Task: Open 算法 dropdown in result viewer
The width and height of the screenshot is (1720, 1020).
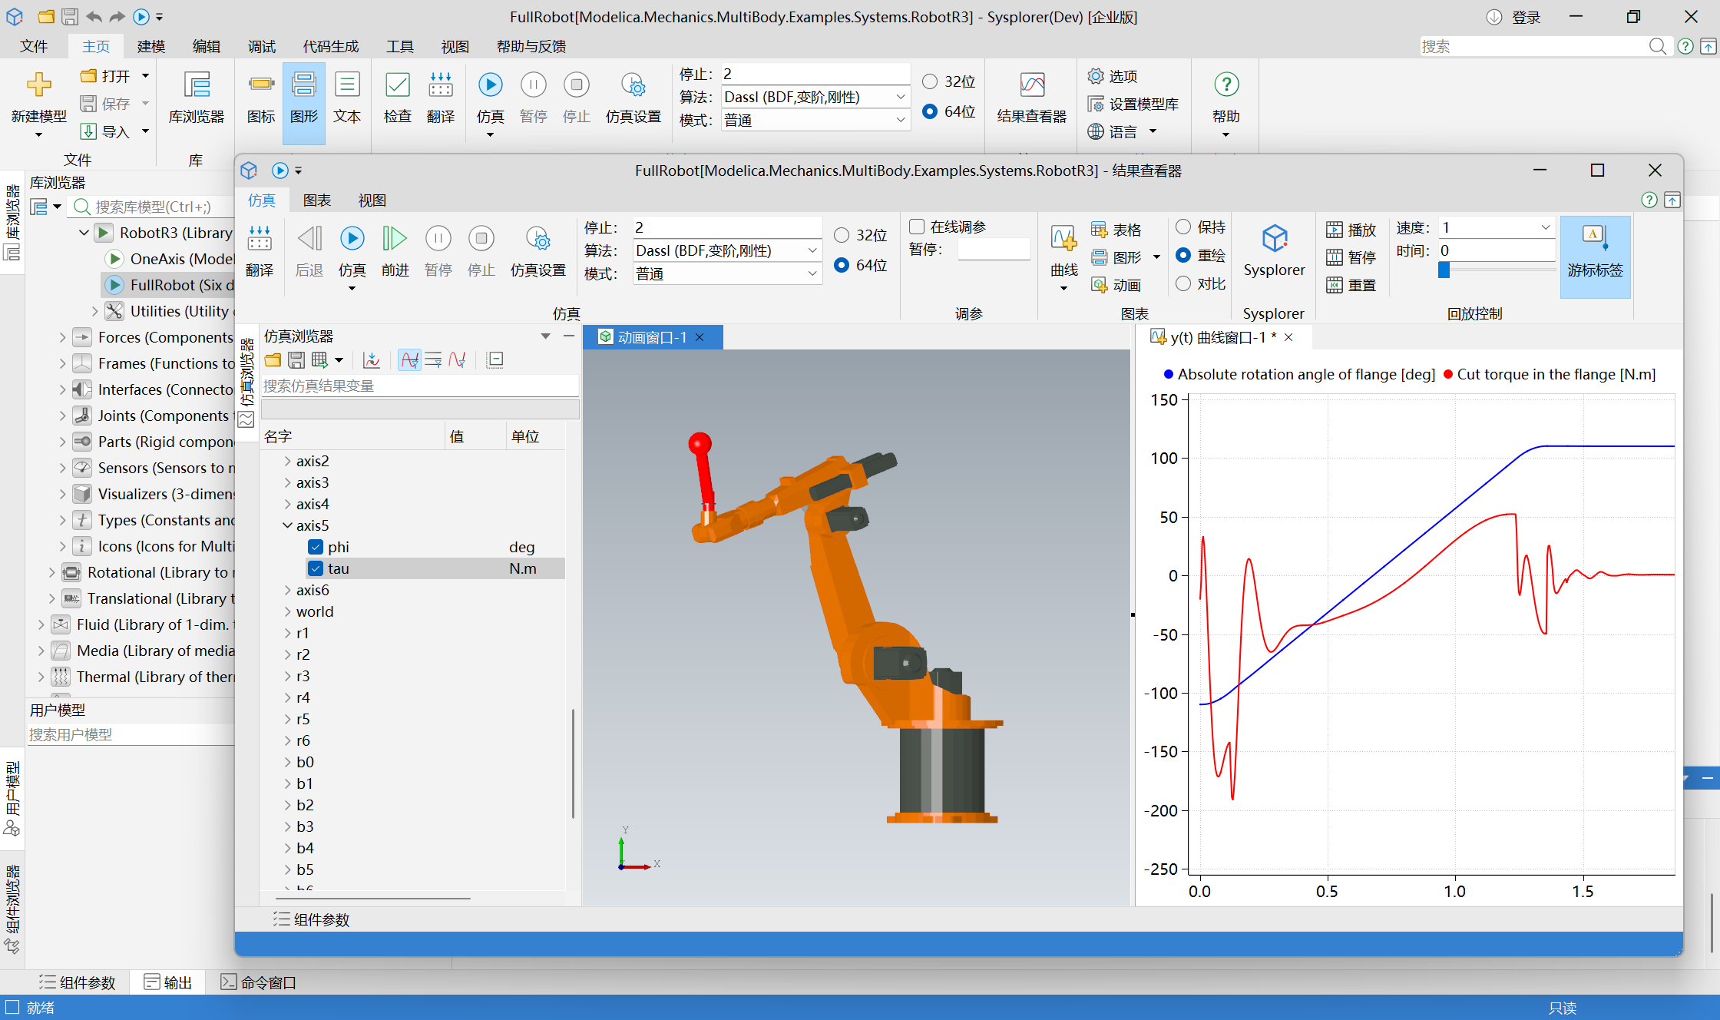Action: point(812,250)
